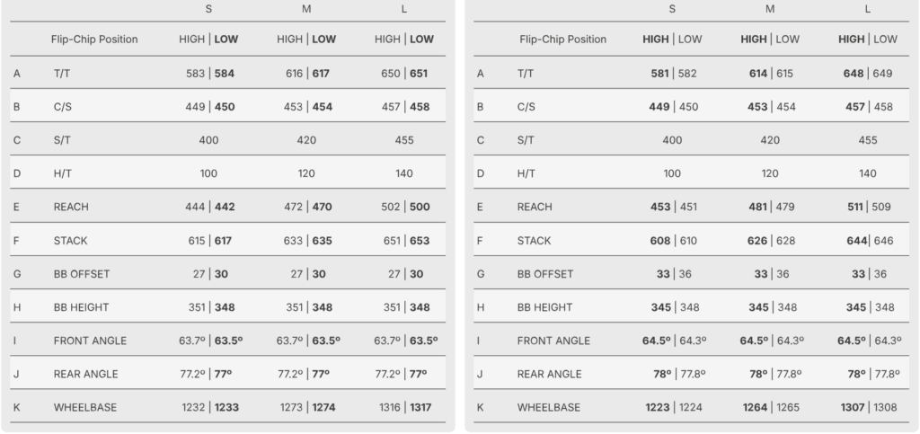
Task: Click the L size header in right table
Action: [867, 9]
